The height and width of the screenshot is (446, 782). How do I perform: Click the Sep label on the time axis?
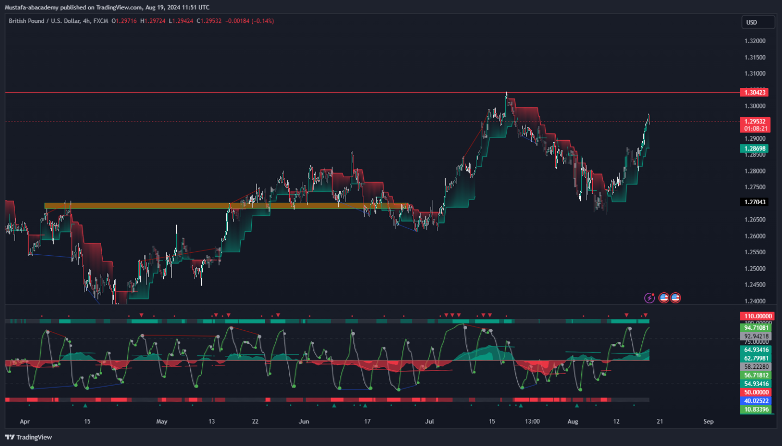click(x=708, y=422)
